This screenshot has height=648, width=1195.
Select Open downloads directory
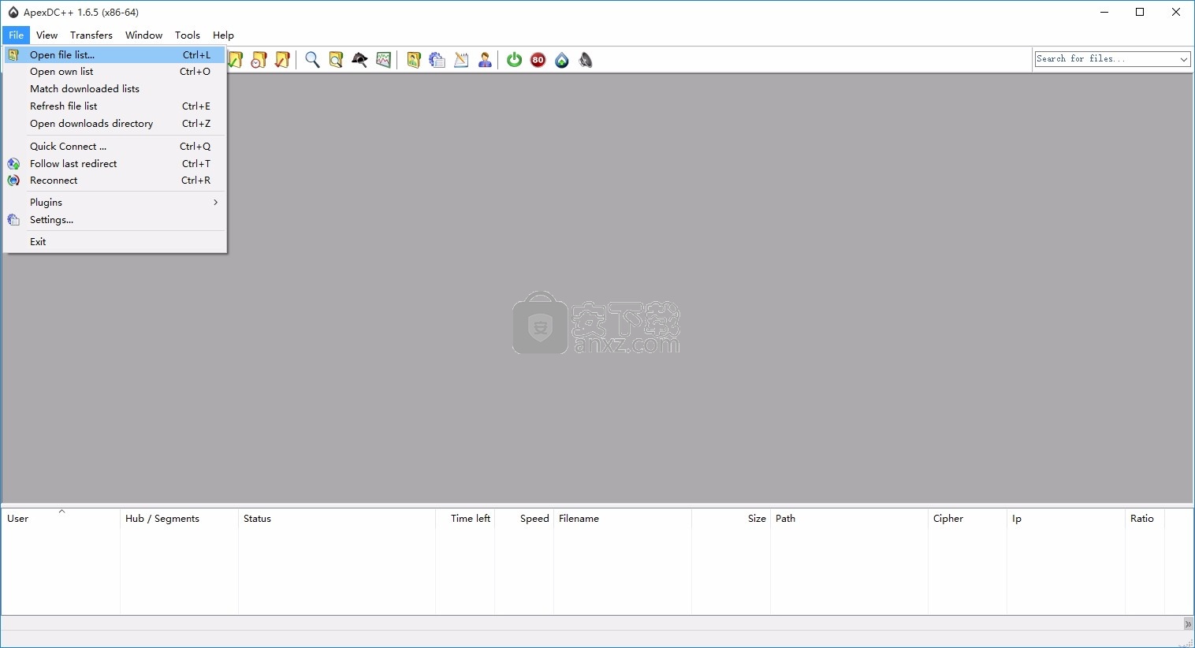pos(115,124)
